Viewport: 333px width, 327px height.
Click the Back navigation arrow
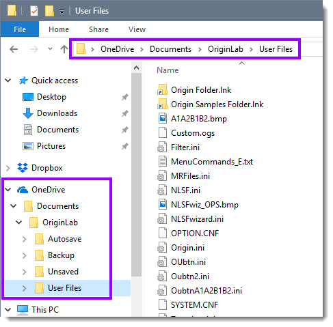click(x=14, y=49)
